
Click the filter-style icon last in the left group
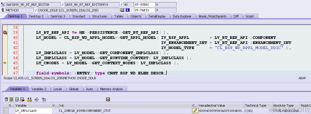tap(44, 99)
